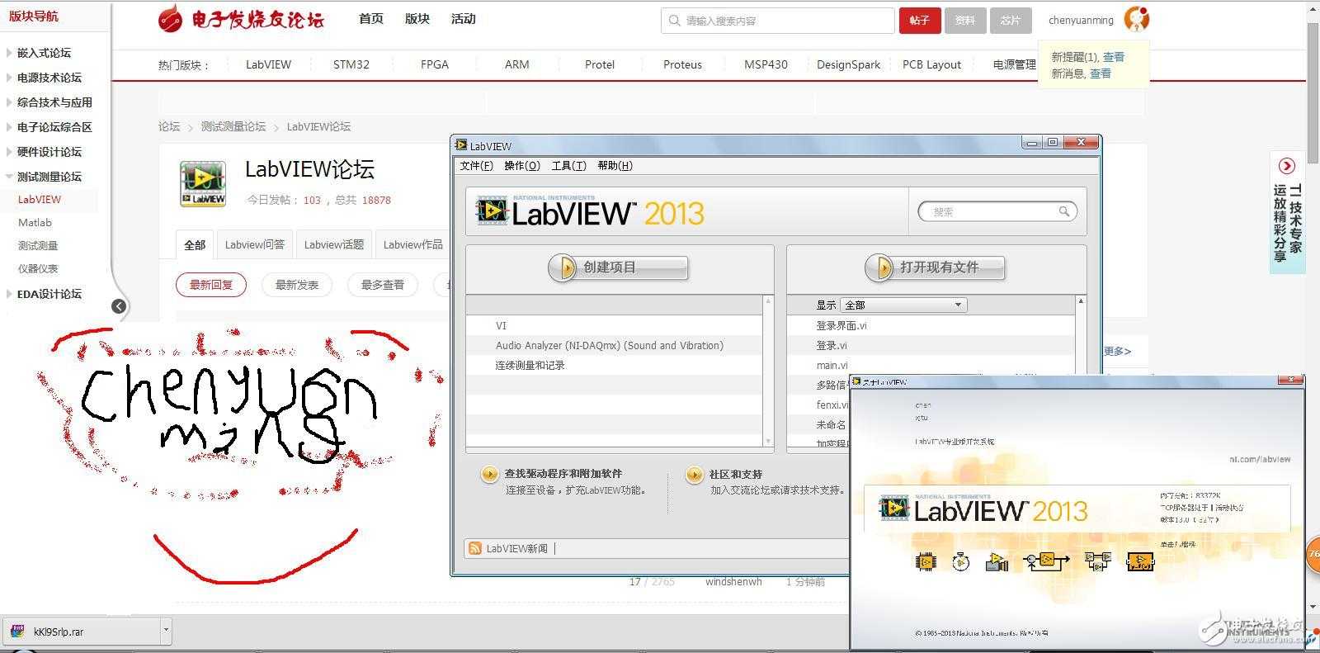This screenshot has width=1320, height=653.
Task: Click the LabVIEW 2013 logo in the Getting Started window
Action: point(589,211)
